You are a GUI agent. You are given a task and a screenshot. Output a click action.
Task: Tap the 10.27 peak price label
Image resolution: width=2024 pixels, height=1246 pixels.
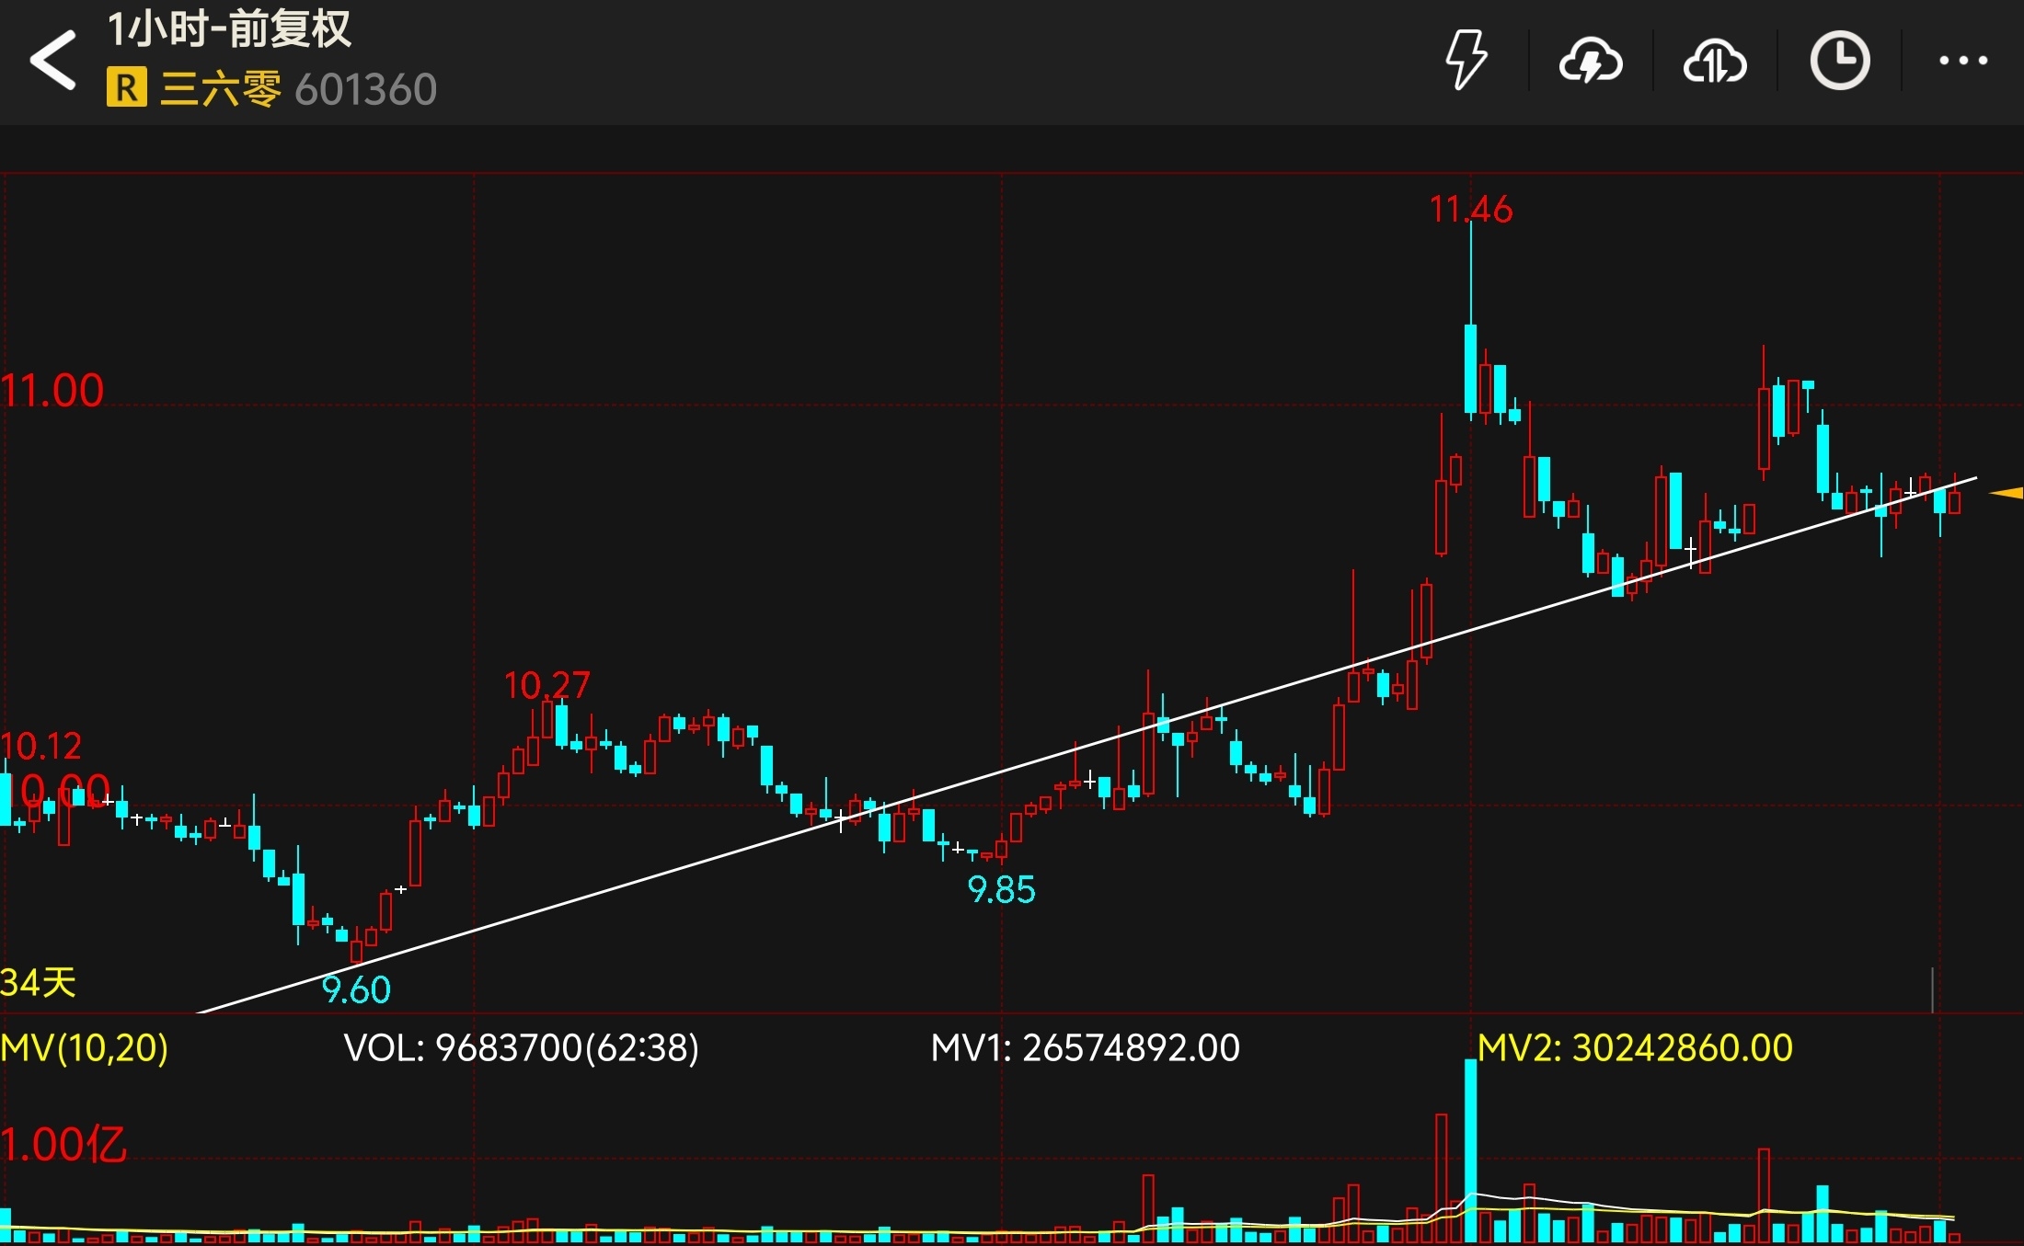pyautogui.click(x=546, y=685)
